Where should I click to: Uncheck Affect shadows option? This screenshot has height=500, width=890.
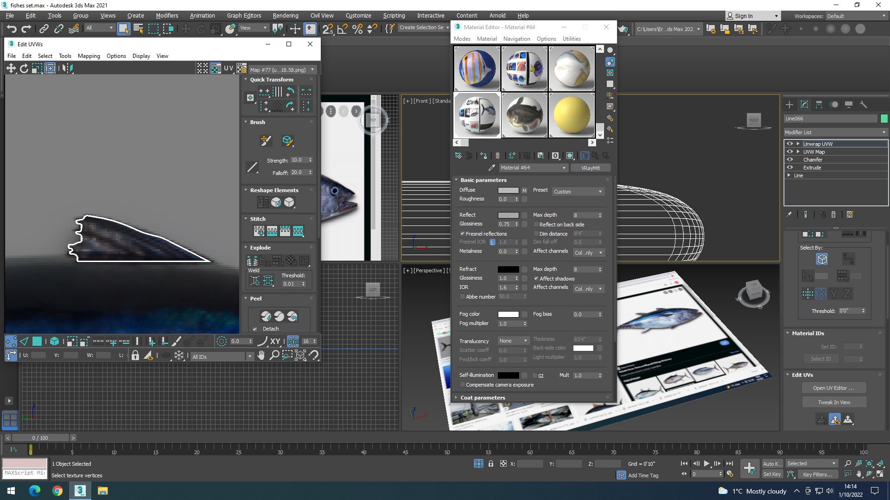tap(536, 279)
